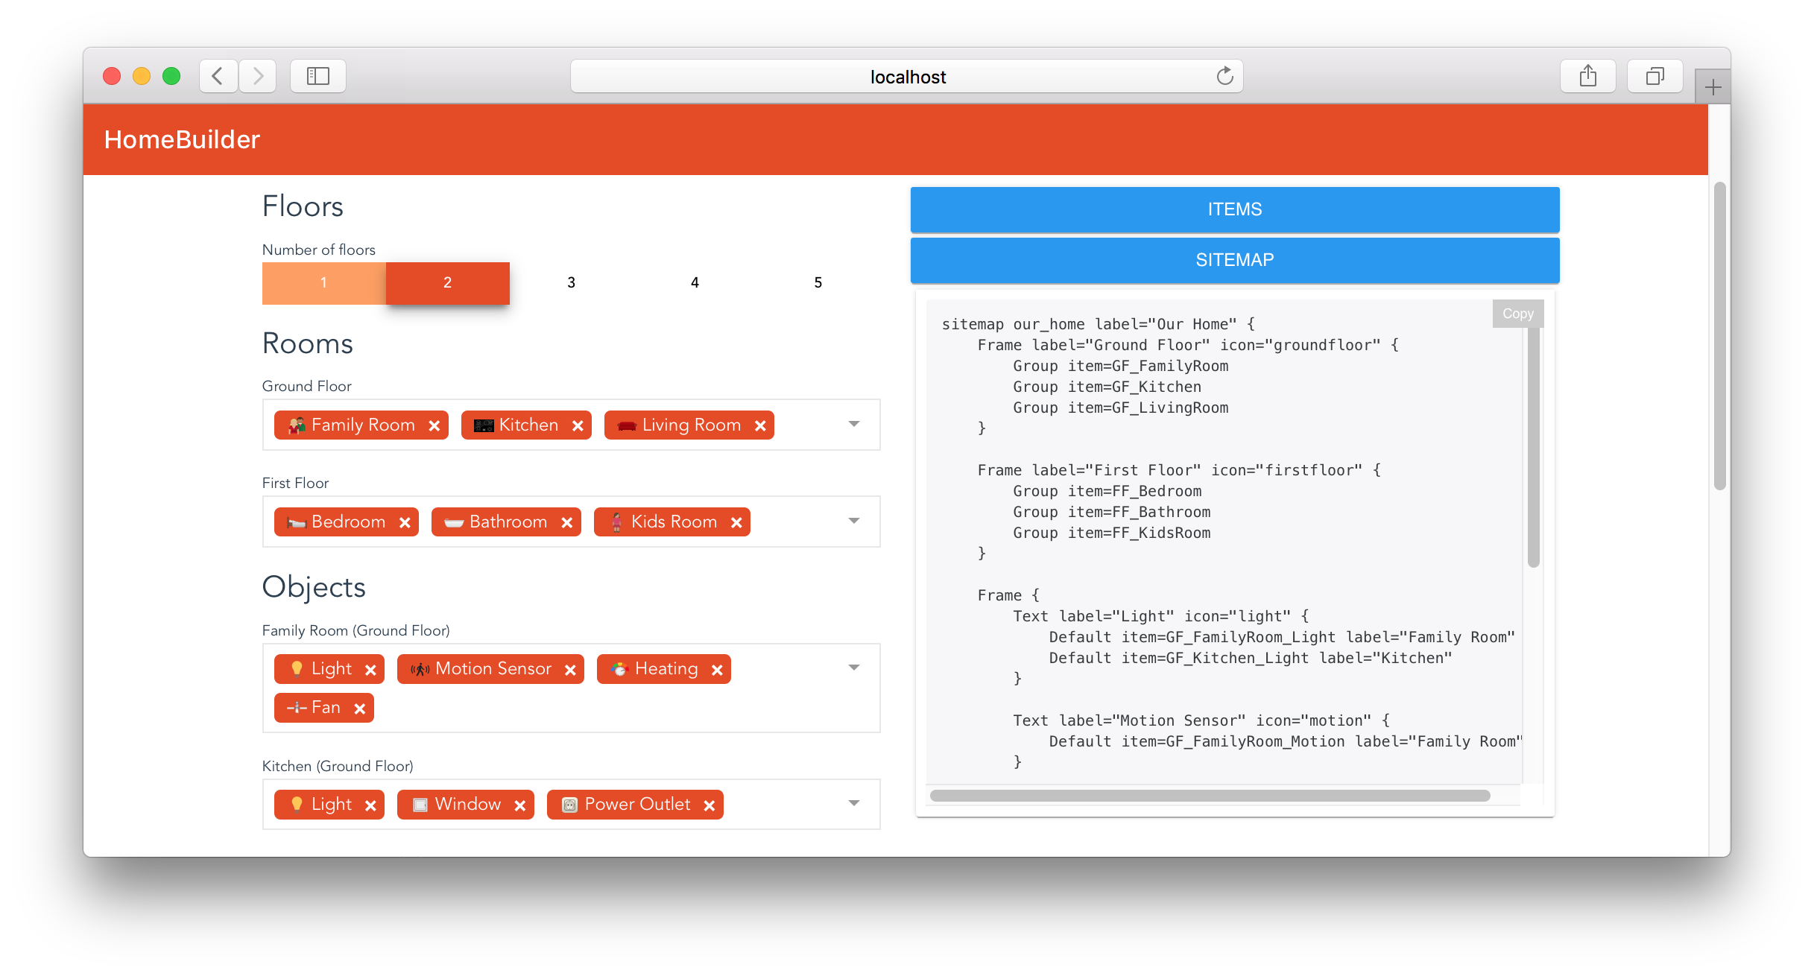Set number of floors to 5
The width and height of the screenshot is (1814, 976).
(818, 283)
